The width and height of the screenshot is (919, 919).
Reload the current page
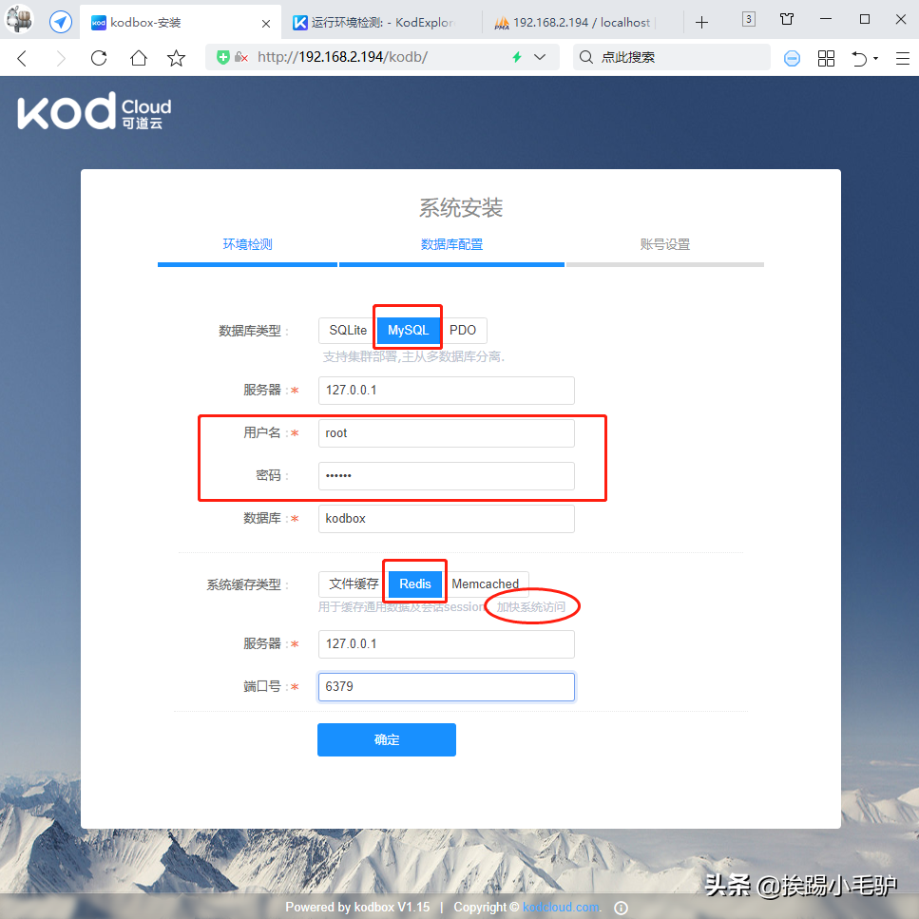(x=99, y=58)
